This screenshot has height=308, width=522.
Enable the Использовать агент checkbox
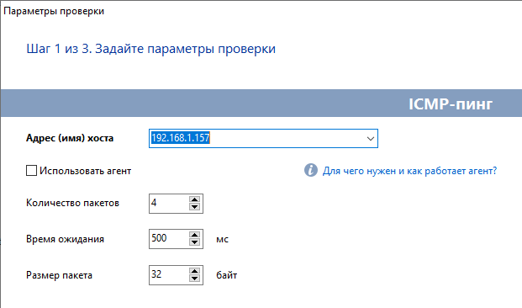click(x=31, y=170)
